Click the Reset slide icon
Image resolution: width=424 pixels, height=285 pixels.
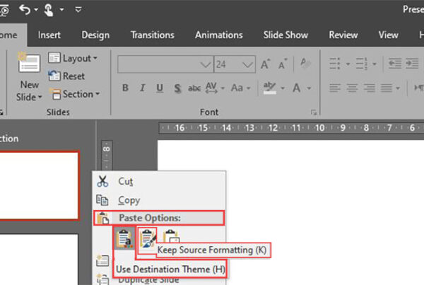(66, 76)
